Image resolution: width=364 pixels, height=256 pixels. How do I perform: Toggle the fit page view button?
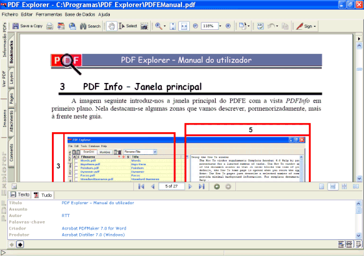pos(172,26)
